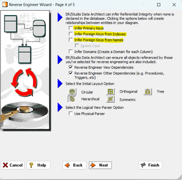
Task: Maximize the wizard window
Action: pos(159,5)
